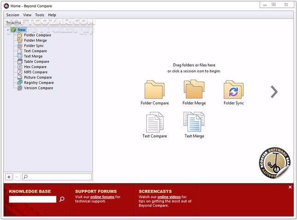Image resolution: width=297 pixels, height=220 pixels.
Task: Open the Tools menu
Action: pyautogui.click(x=40, y=15)
